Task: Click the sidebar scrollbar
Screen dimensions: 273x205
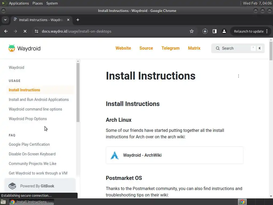Action: 78,92
